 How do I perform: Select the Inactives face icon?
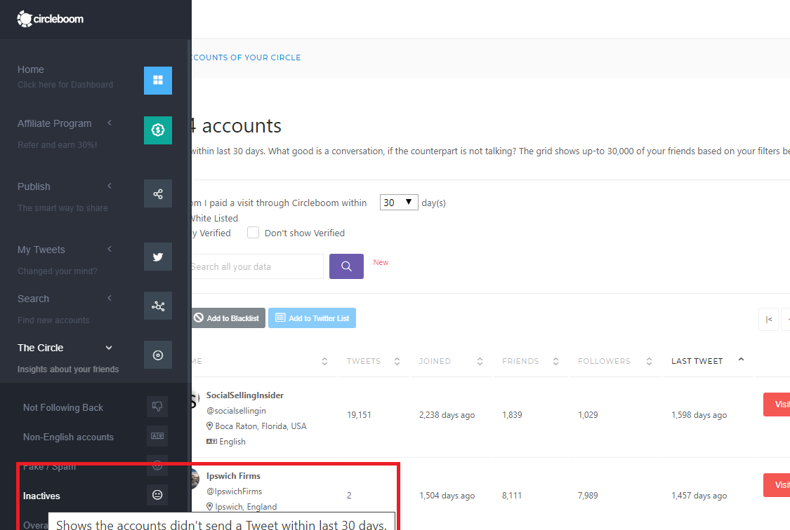tap(157, 495)
